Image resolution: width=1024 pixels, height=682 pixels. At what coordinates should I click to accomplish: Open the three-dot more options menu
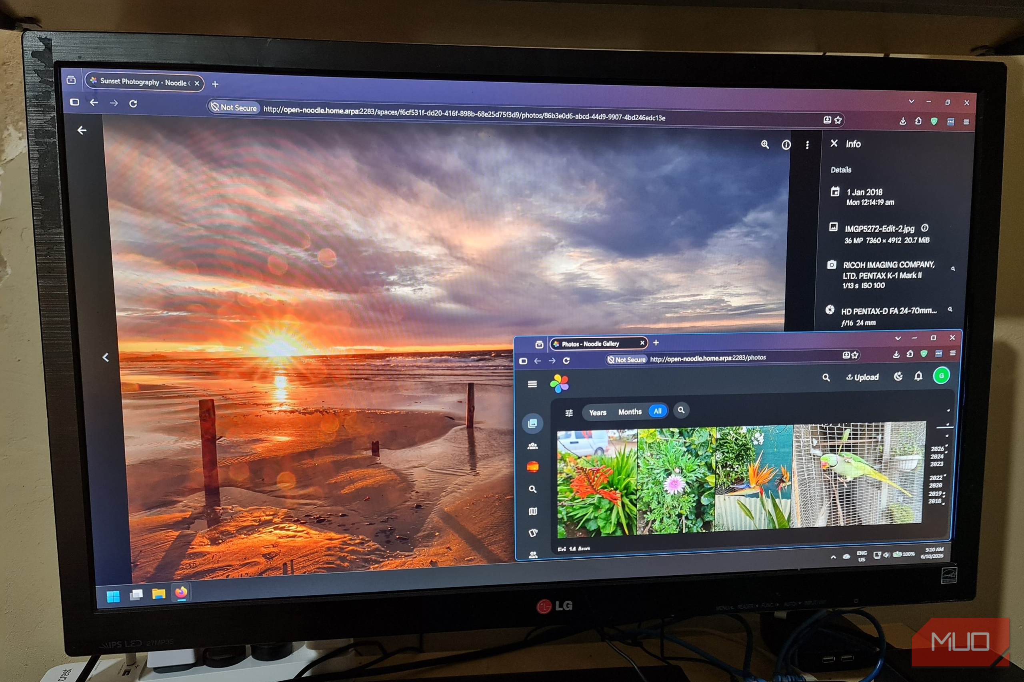coord(807,145)
